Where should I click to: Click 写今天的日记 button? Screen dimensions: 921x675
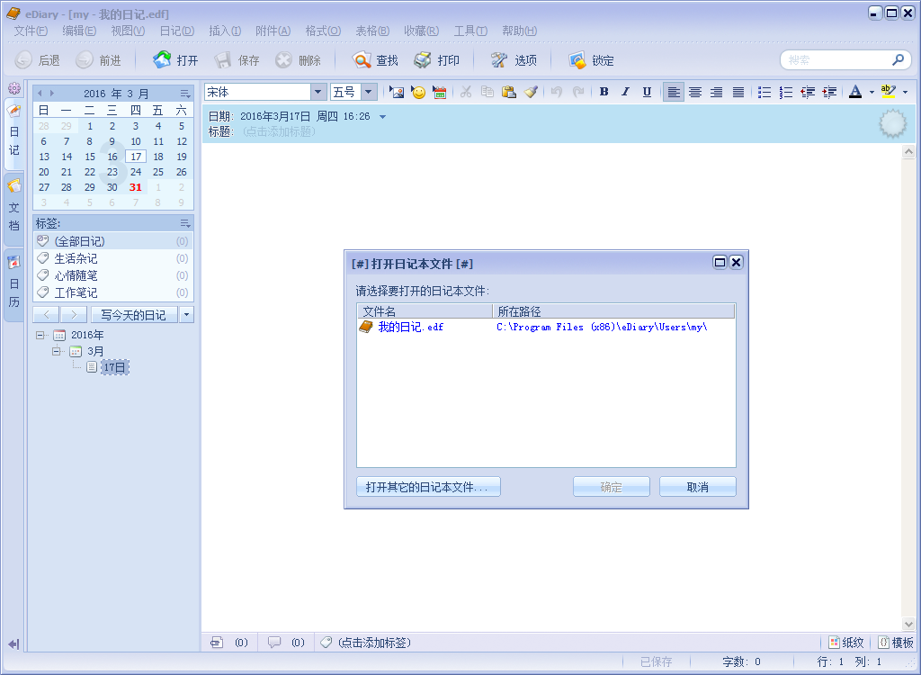[x=134, y=315]
